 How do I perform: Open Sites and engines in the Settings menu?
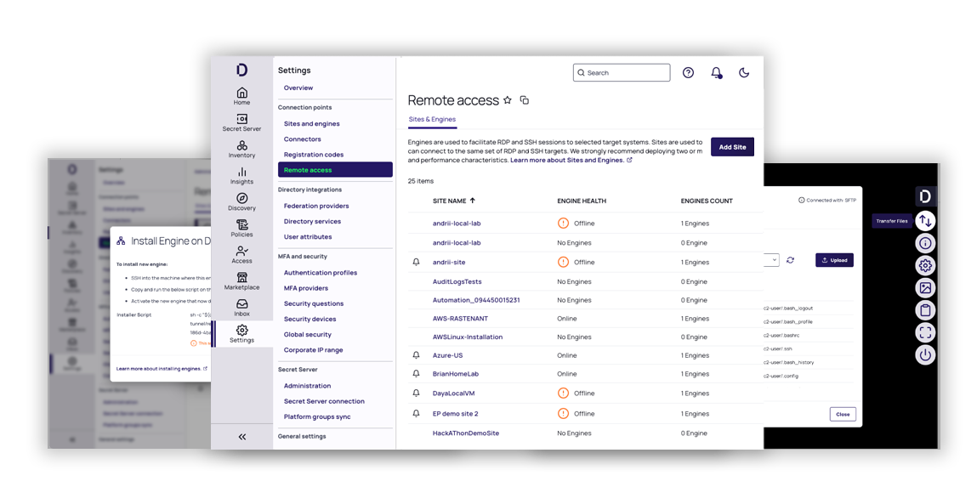(x=311, y=123)
